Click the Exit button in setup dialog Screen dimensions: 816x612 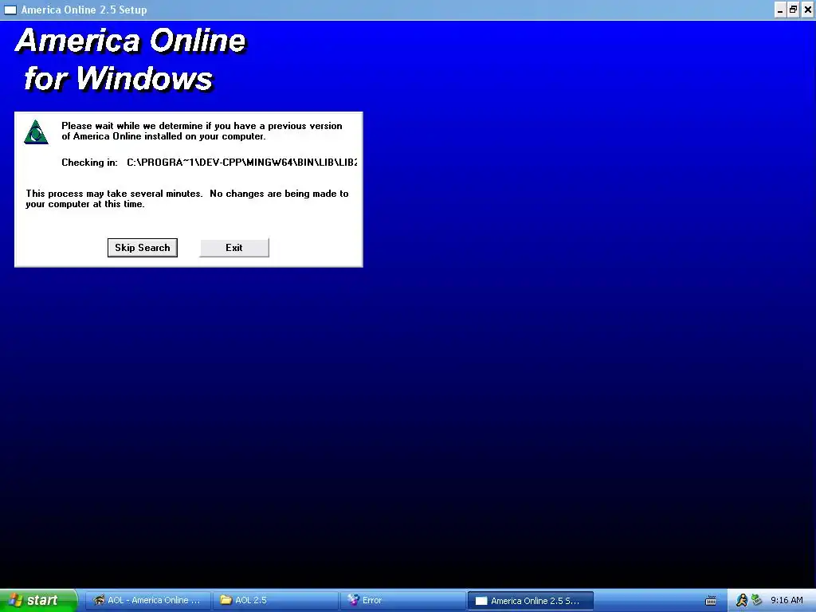pos(234,248)
